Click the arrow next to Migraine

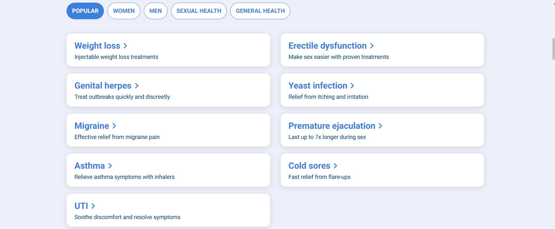(114, 126)
